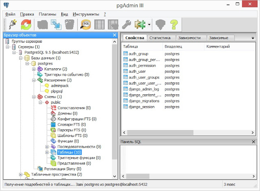Screen dimensions: 260x191
Task: Select the Функции (0) tree item
Action: point(68,141)
